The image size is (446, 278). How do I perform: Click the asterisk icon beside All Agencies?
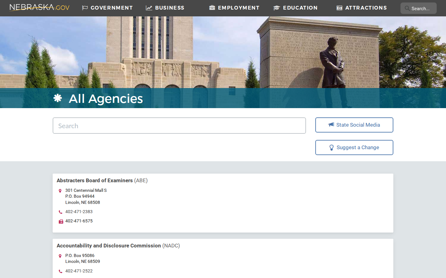[58, 98]
